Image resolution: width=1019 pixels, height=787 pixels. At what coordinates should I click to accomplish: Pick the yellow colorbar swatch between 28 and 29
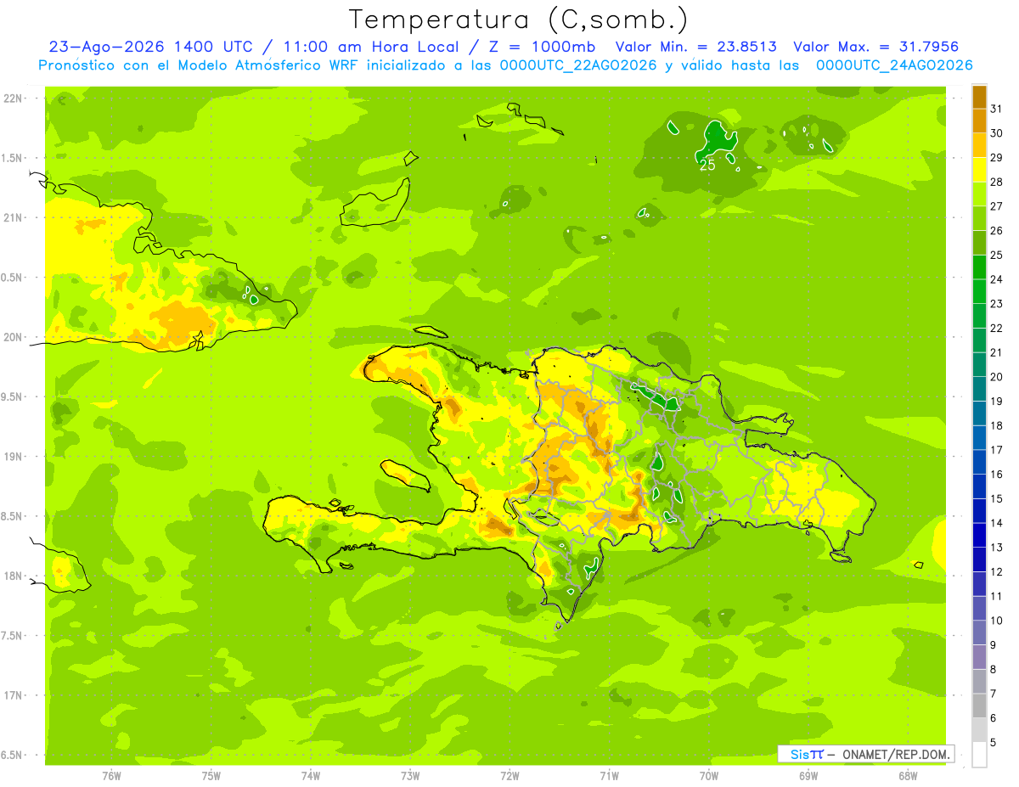pos(979,170)
